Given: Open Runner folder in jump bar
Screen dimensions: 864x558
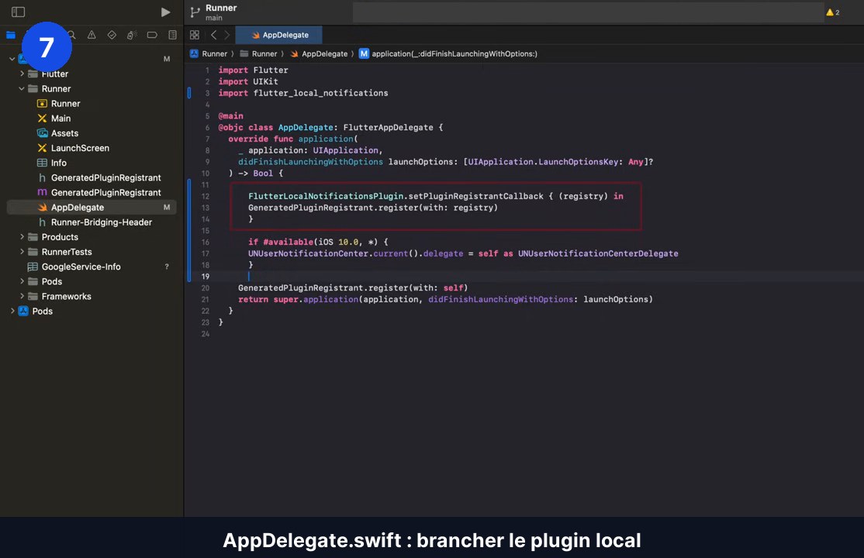Looking at the screenshot, I should click(258, 53).
